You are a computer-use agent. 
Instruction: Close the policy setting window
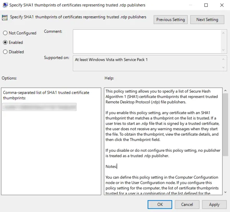(222, 5)
